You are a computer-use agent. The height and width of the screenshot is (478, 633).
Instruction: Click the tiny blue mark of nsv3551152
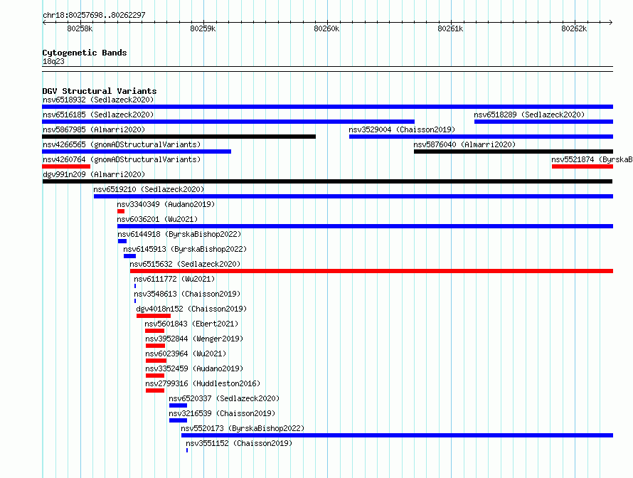tap(187, 450)
